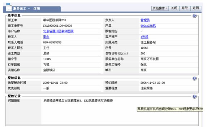Screen dimensions: 207x131
Task: Collapse the 原始记录 section
Action: coord(194,97)
